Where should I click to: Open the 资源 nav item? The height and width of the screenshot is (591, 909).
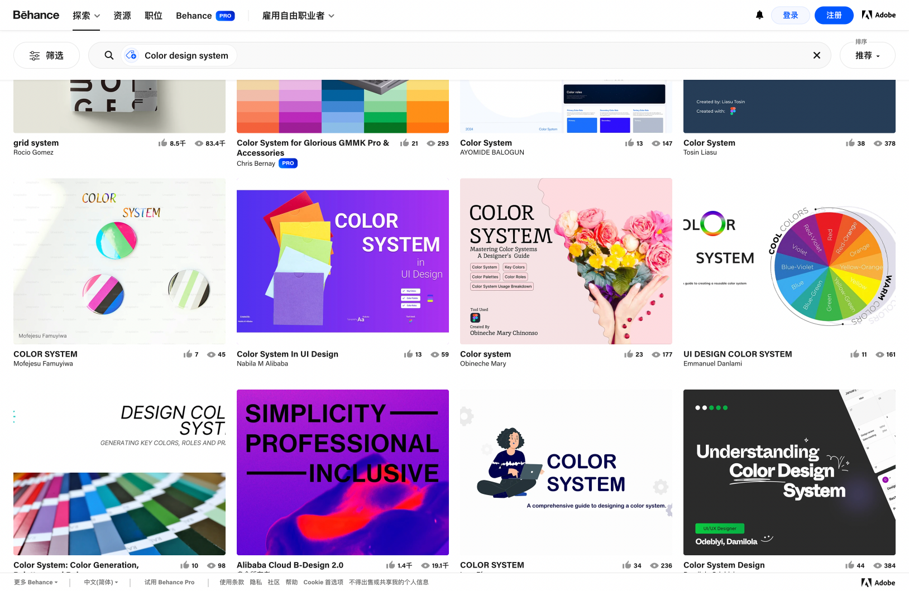[x=122, y=16]
